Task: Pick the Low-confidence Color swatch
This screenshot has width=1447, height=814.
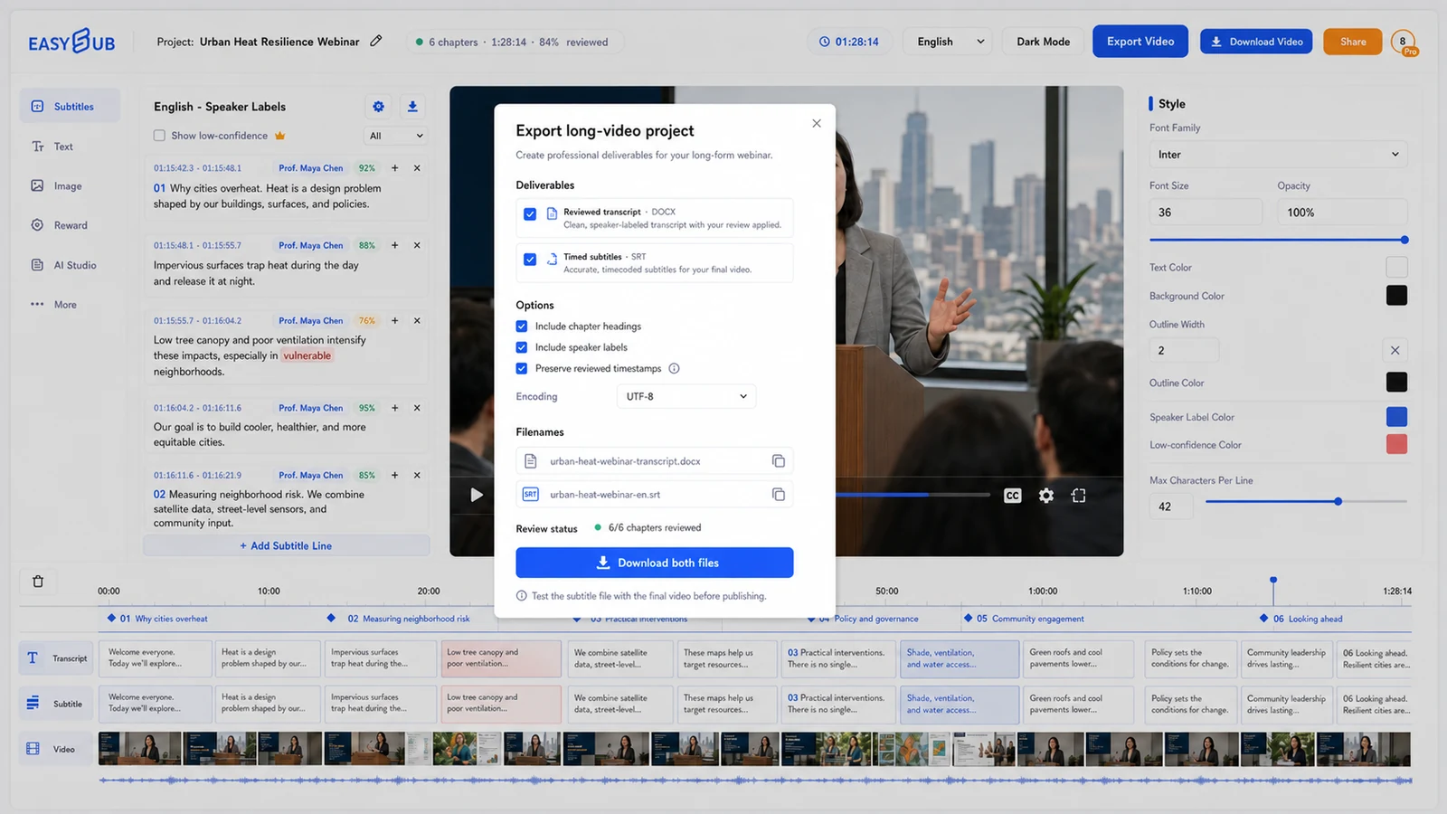Action: 1396,445
